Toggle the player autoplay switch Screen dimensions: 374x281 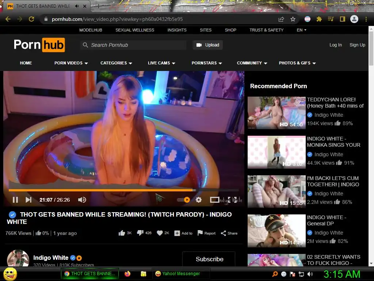pyautogui.click(x=184, y=200)
